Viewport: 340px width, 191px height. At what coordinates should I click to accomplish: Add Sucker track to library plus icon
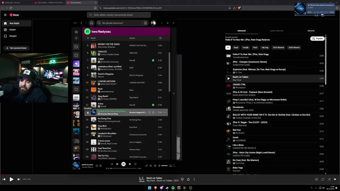click(x=153, y=112)
